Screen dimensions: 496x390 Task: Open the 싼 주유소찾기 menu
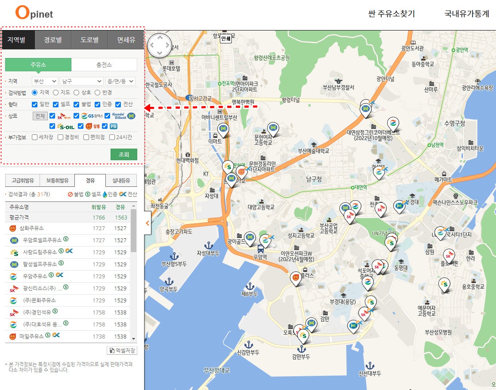point(391,14)
